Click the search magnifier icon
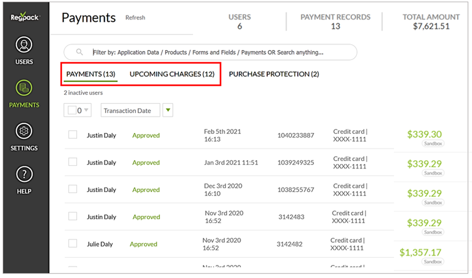The height and width of the screenshot is (278, 472). pyautogui.click(x=79, y=52)
